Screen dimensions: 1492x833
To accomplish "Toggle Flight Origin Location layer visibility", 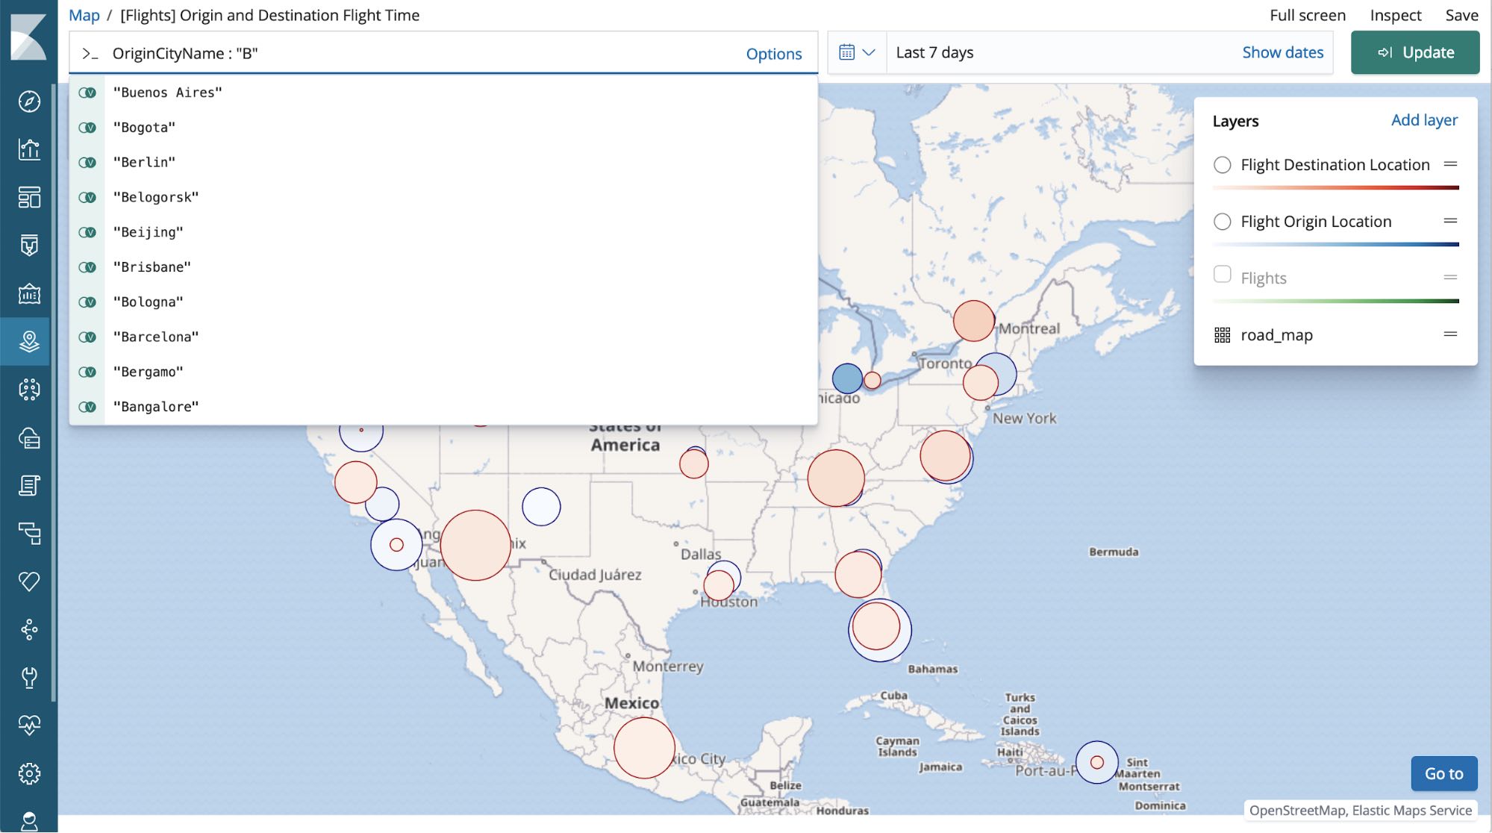I will [1222, 222].
